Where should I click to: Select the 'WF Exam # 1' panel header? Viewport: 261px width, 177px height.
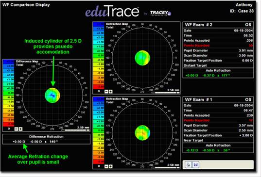tap(218, 99)
